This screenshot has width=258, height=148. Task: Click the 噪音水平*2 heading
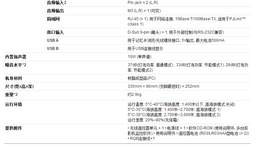pyautogui.click(x=16, y=65)
